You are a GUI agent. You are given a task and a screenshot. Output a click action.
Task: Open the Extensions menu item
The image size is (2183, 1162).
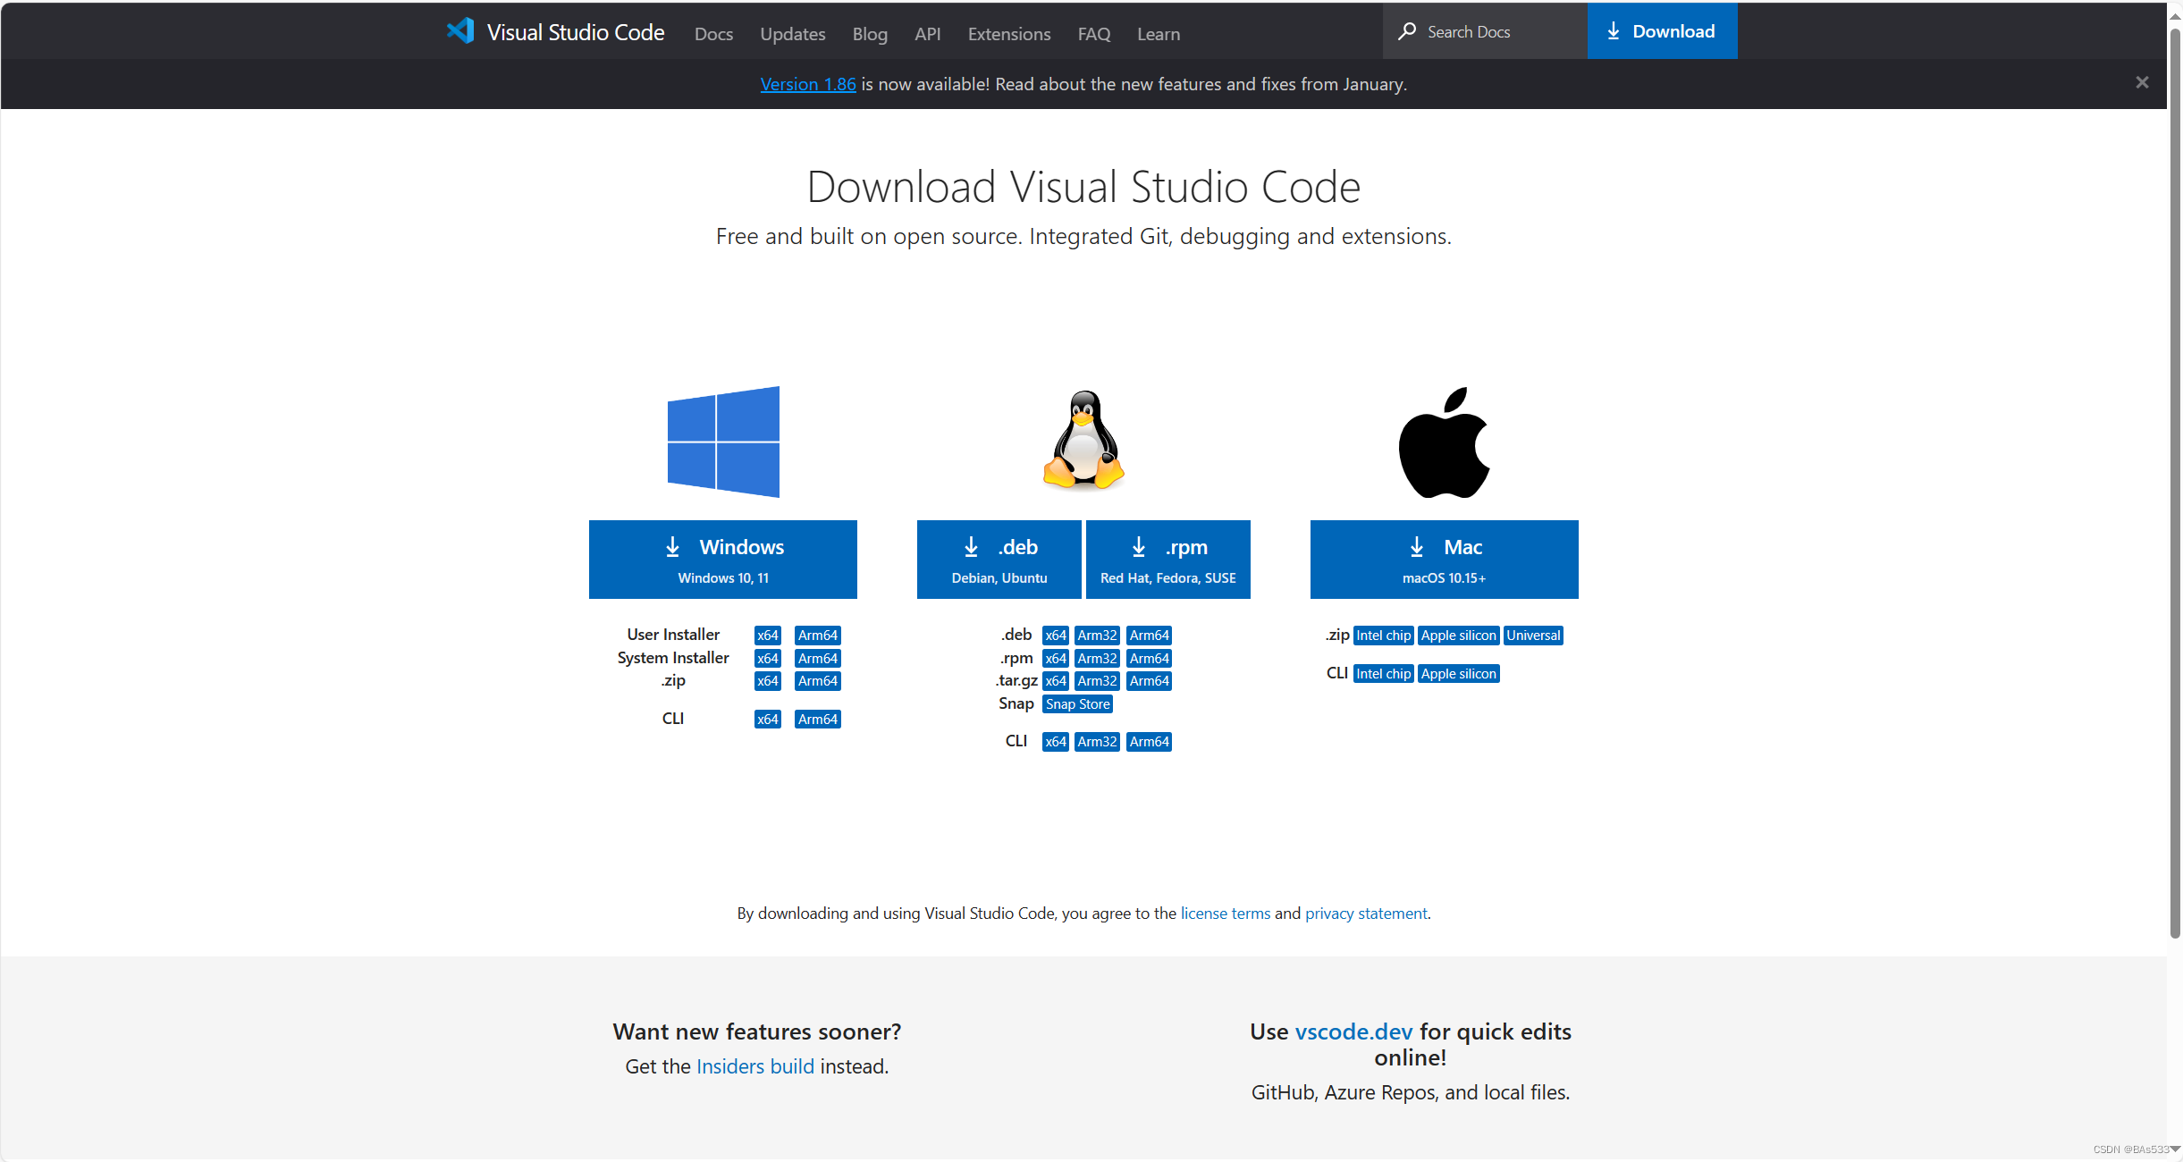pyautogui.click(x=1008, y=34)
